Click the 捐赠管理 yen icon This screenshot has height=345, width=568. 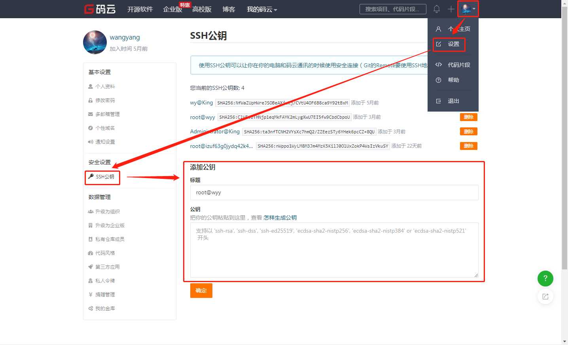click(x=91, y=294)
